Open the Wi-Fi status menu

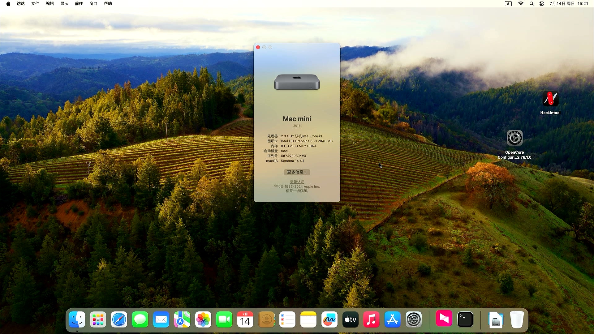(521, 4)
